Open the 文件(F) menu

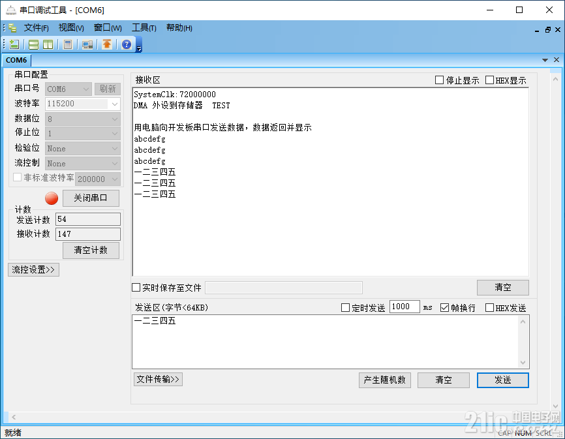[x=37, y=28]
